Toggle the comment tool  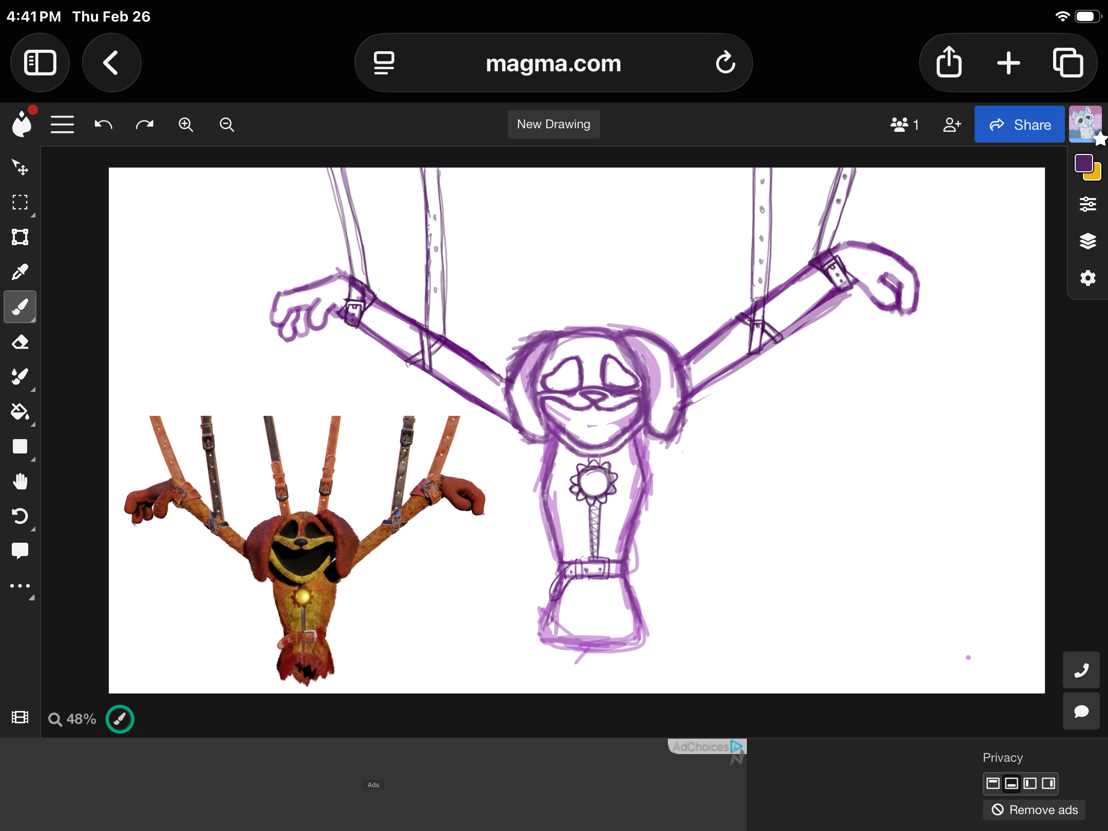tap(19, 550)
